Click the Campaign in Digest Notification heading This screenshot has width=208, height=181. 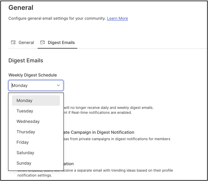99,132
